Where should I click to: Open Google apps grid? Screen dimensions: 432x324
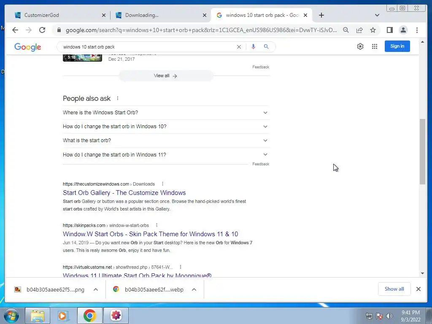pos(375,46)
